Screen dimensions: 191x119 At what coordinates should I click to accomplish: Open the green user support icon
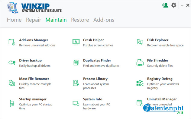click(x=165, y=5)
